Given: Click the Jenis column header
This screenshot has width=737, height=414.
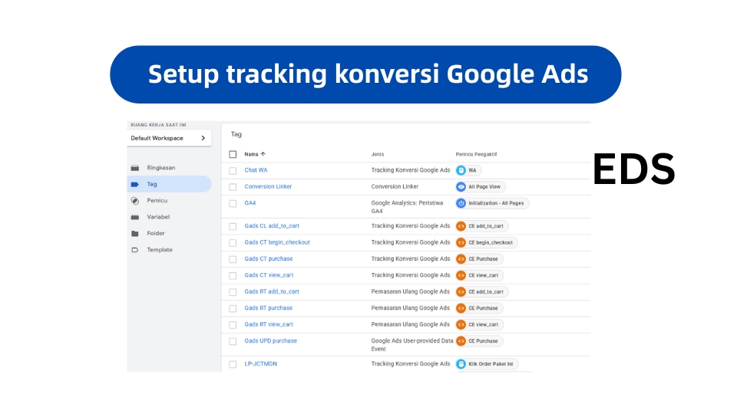Looking at the screenshot, I should (x=377, y=154).
